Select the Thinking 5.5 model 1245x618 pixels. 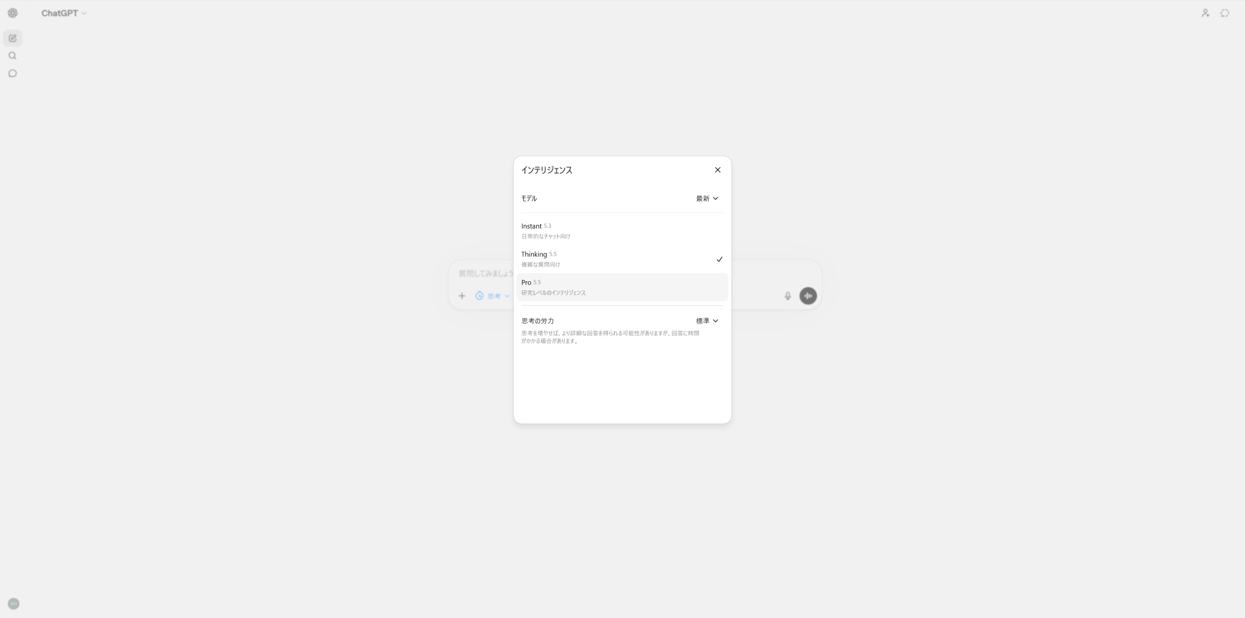tap(622, 259)
